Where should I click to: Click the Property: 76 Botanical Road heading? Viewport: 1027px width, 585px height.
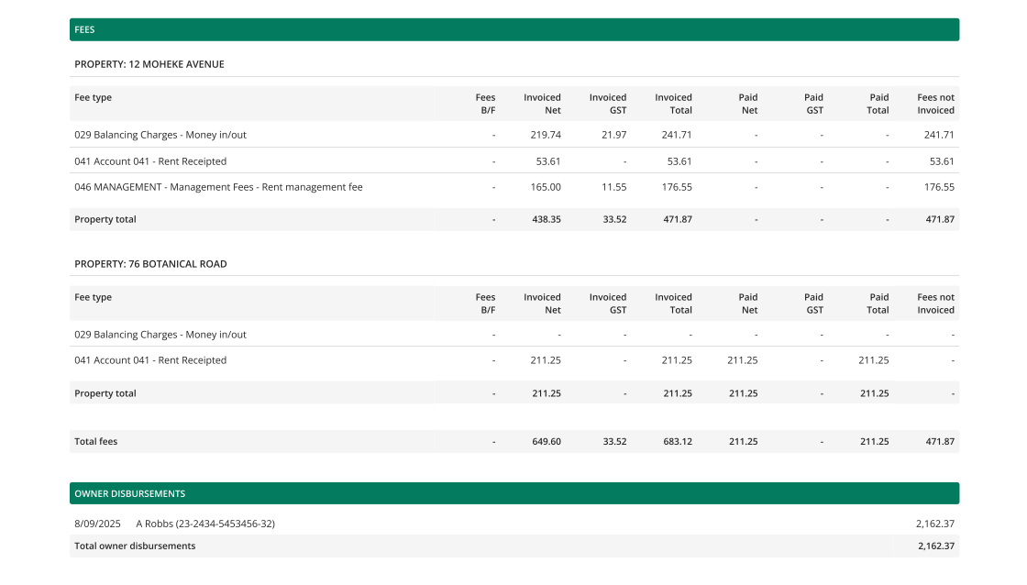click(150, 264)
